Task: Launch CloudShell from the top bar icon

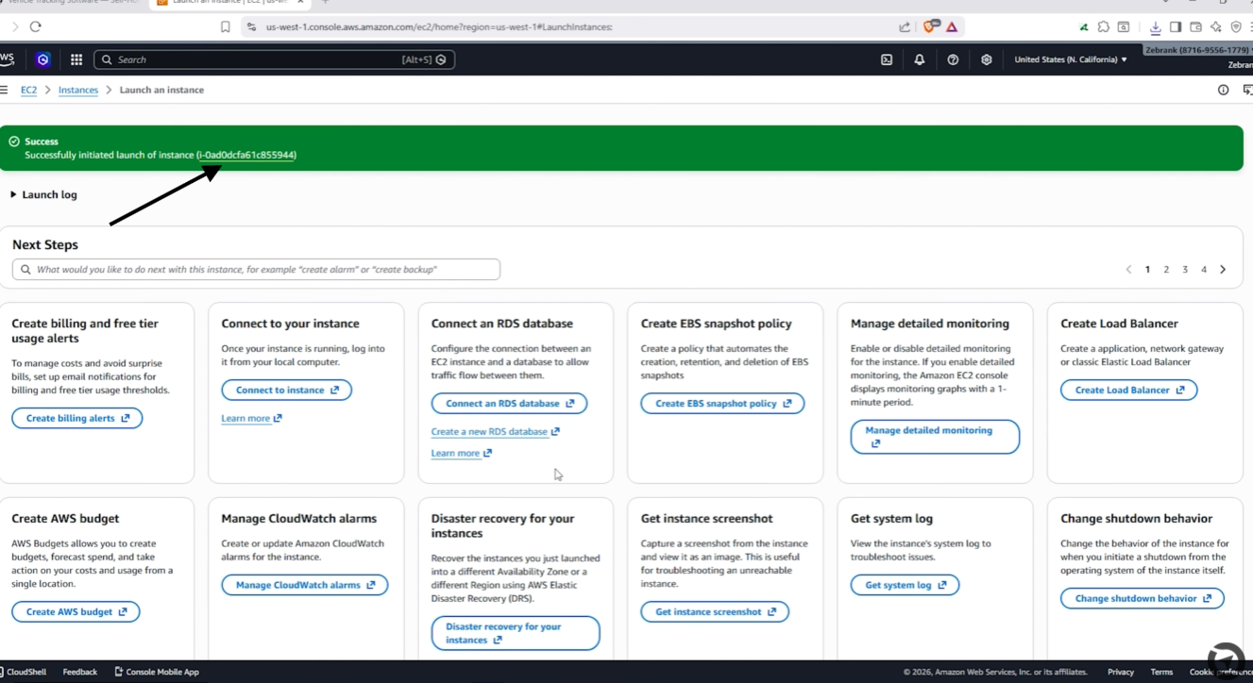Action: [x=887, y=59]
